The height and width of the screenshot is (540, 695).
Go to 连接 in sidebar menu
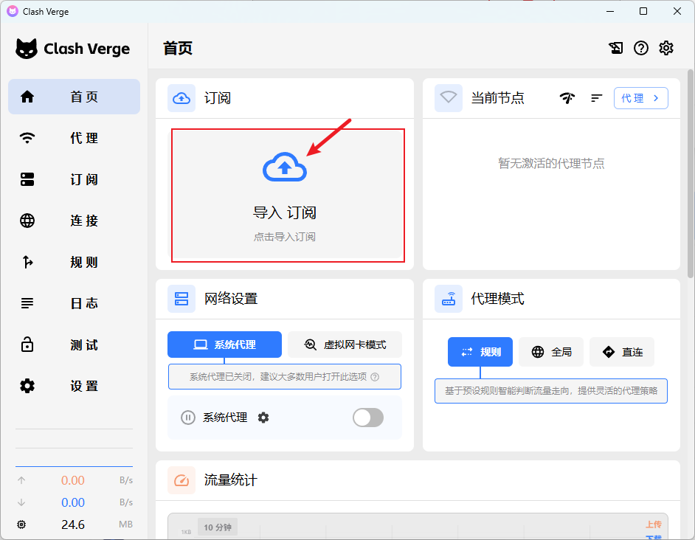click(x=74, y=221)
